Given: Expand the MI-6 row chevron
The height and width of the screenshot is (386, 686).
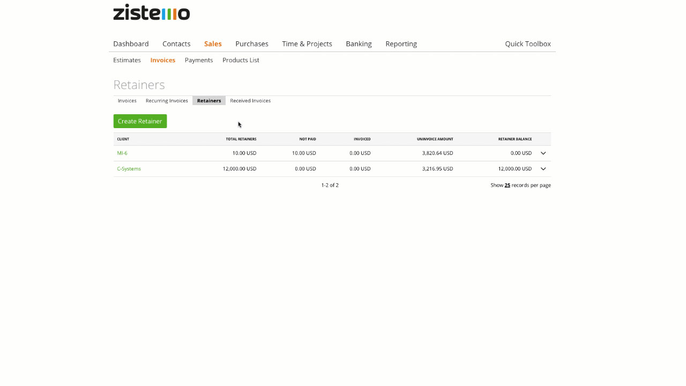Looking at the screenshot, I should (543, 153).
